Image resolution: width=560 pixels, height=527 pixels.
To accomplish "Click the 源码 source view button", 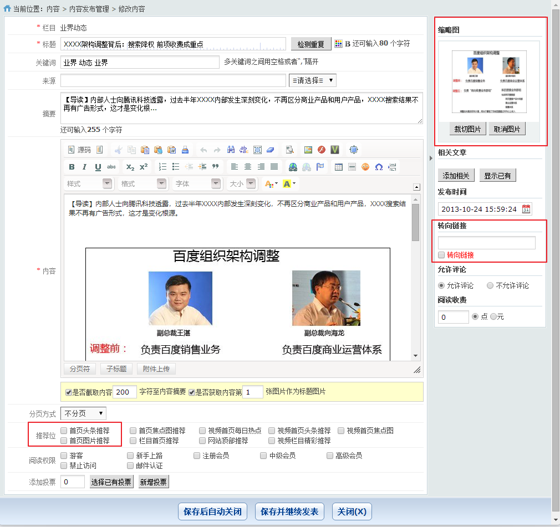I will 80,150.
